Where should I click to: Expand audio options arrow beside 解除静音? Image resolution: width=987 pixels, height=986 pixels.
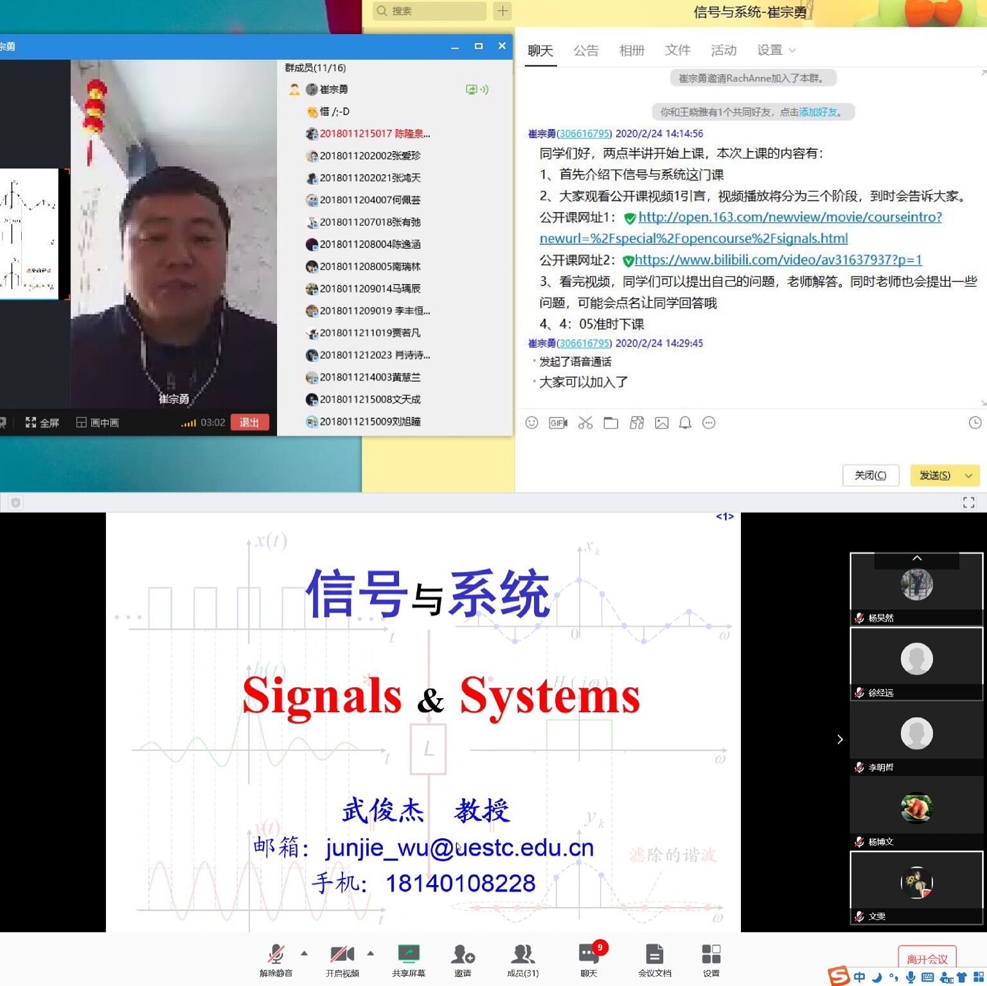[305, 953]
